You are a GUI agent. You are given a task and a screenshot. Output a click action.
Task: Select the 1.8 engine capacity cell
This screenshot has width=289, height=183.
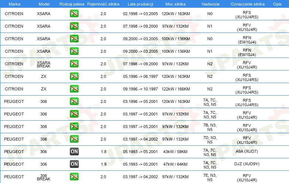tap(103, 152)
